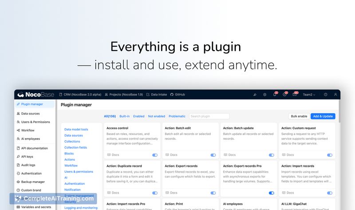355x210 pixels.
Task: Select the Enabled filter tab
Action: [139, 116]
